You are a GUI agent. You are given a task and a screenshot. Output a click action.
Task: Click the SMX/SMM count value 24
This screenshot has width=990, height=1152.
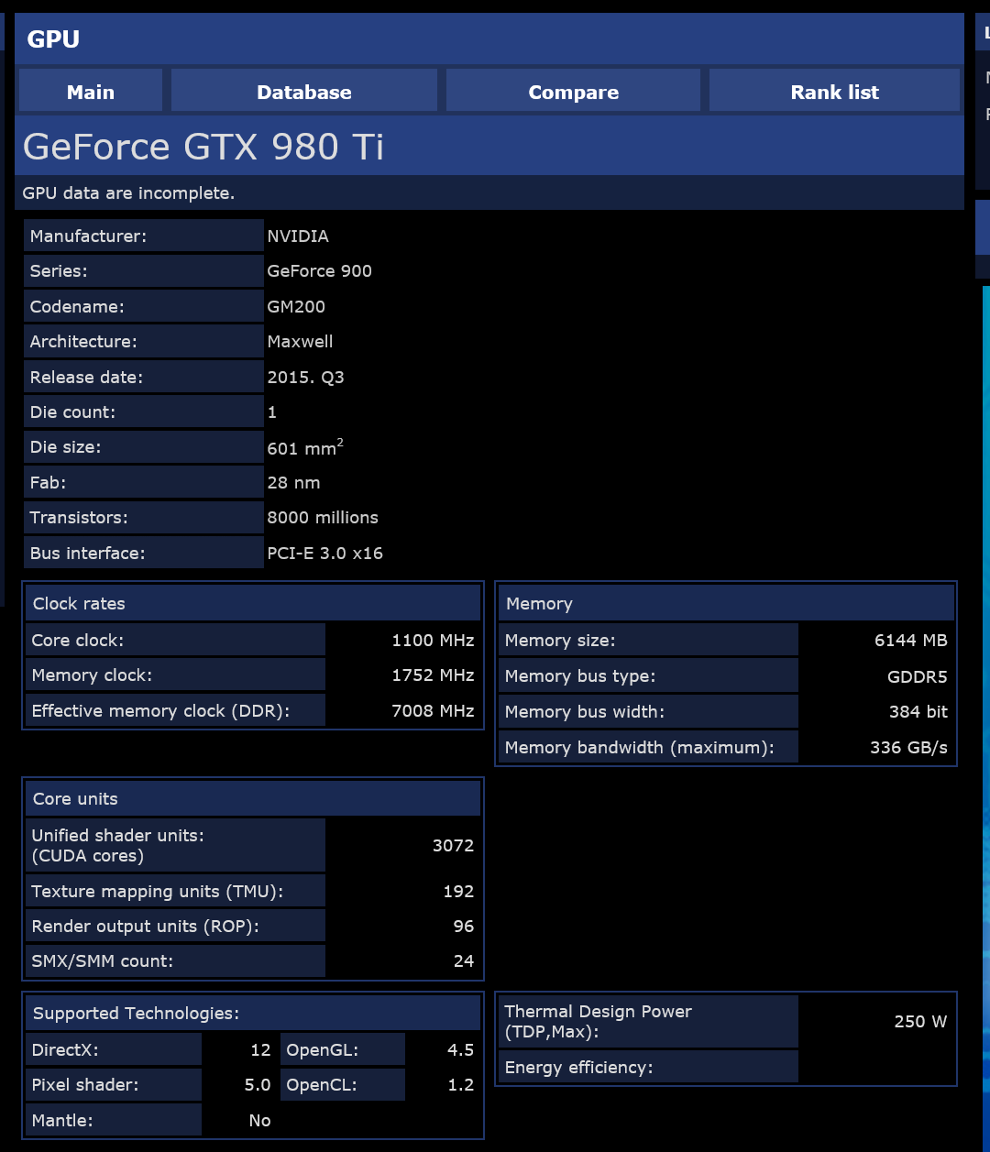[464, 961]
